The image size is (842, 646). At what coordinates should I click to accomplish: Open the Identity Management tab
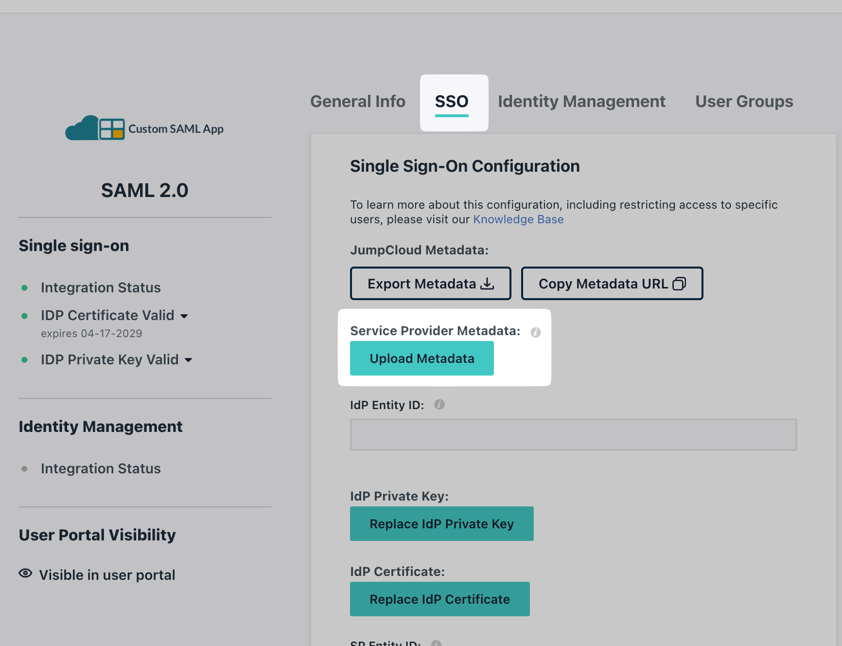pos(581,101)
